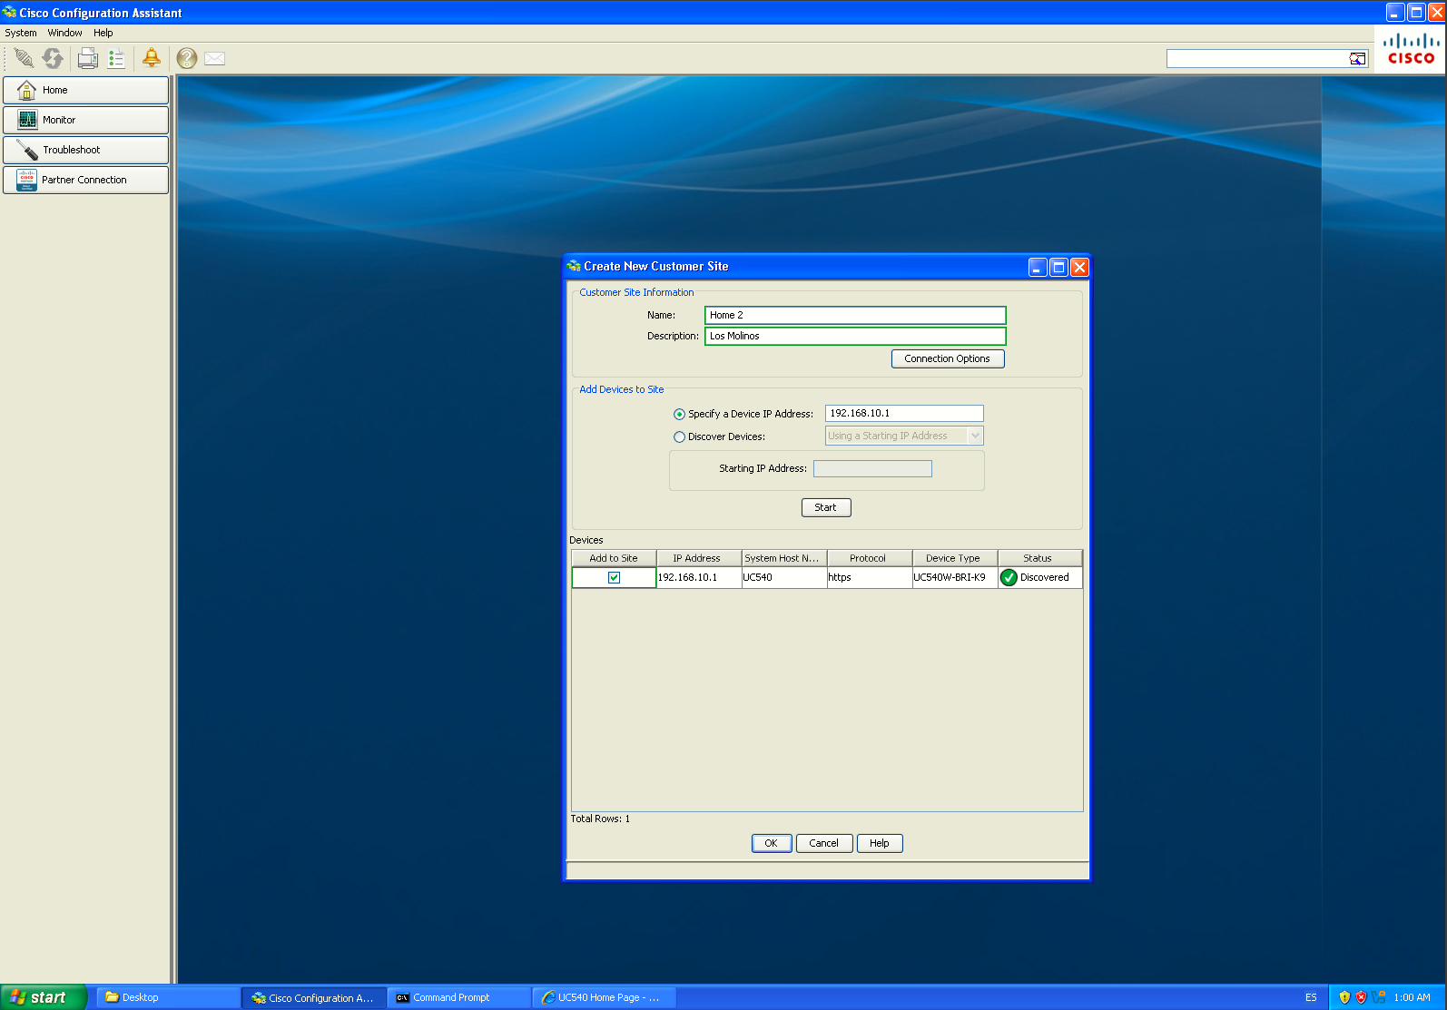This screenshot has width=1447, height=1010.
Task: Switch to Command Prompt in taskbar
Action: tap(460, 997)
